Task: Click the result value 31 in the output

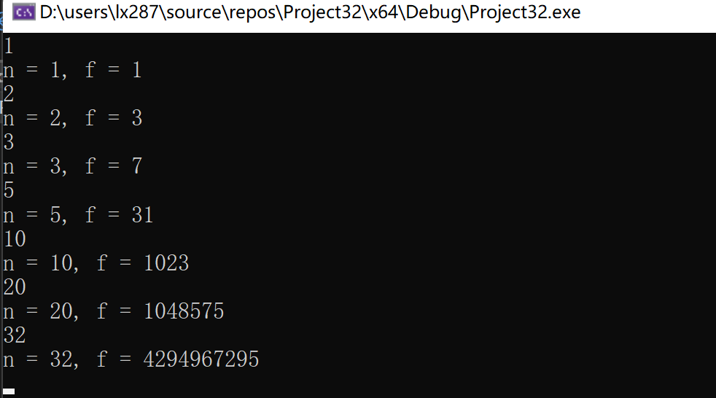Action: (x=142, y=215)
